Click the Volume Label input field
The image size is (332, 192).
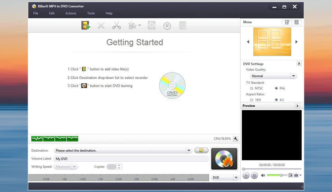point(131,159)
